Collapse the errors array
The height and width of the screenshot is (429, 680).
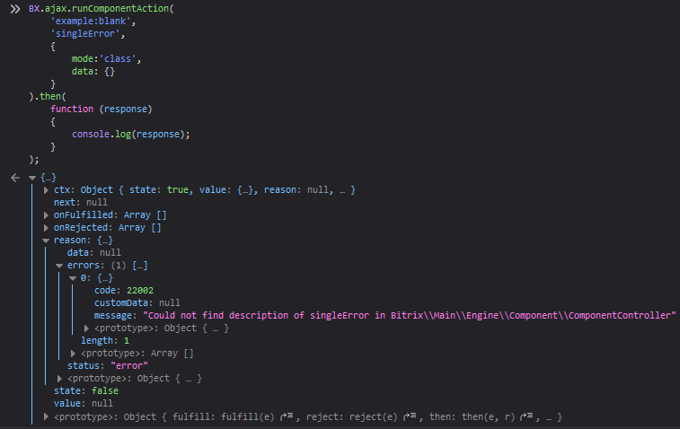(59, 266)
